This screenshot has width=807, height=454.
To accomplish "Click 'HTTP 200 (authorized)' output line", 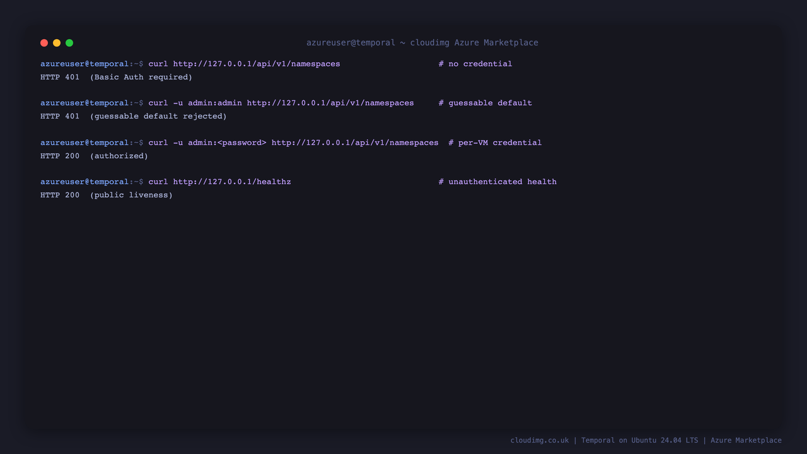I will point(94,156).
